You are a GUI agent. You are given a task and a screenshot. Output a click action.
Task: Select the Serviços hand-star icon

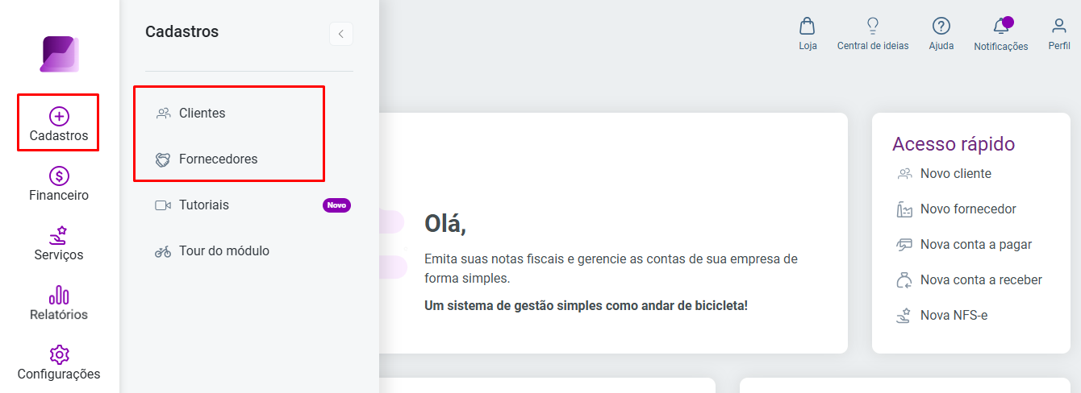pos(59,235)
